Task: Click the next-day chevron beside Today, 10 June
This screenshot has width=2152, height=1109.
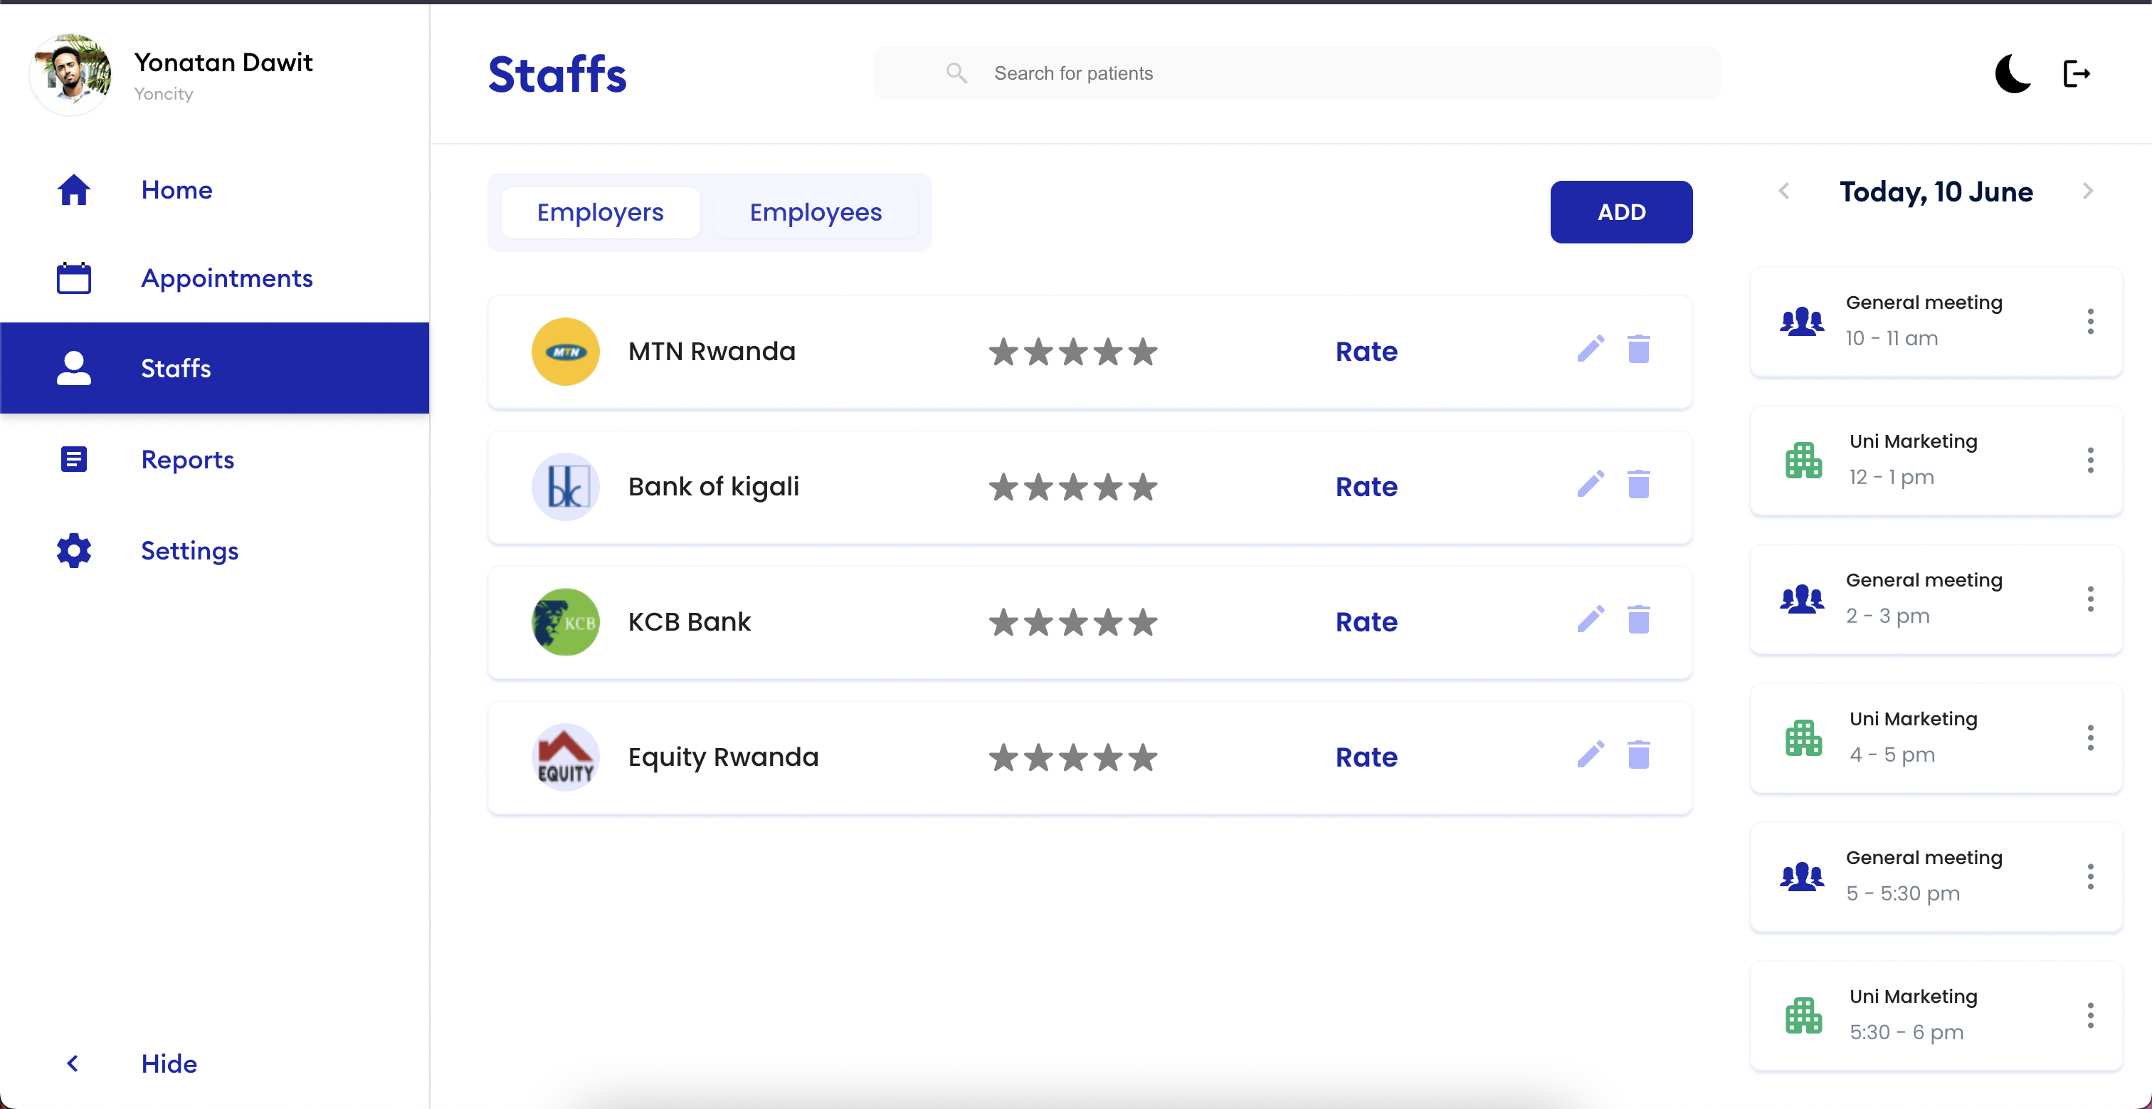Action: (2088, 191)
